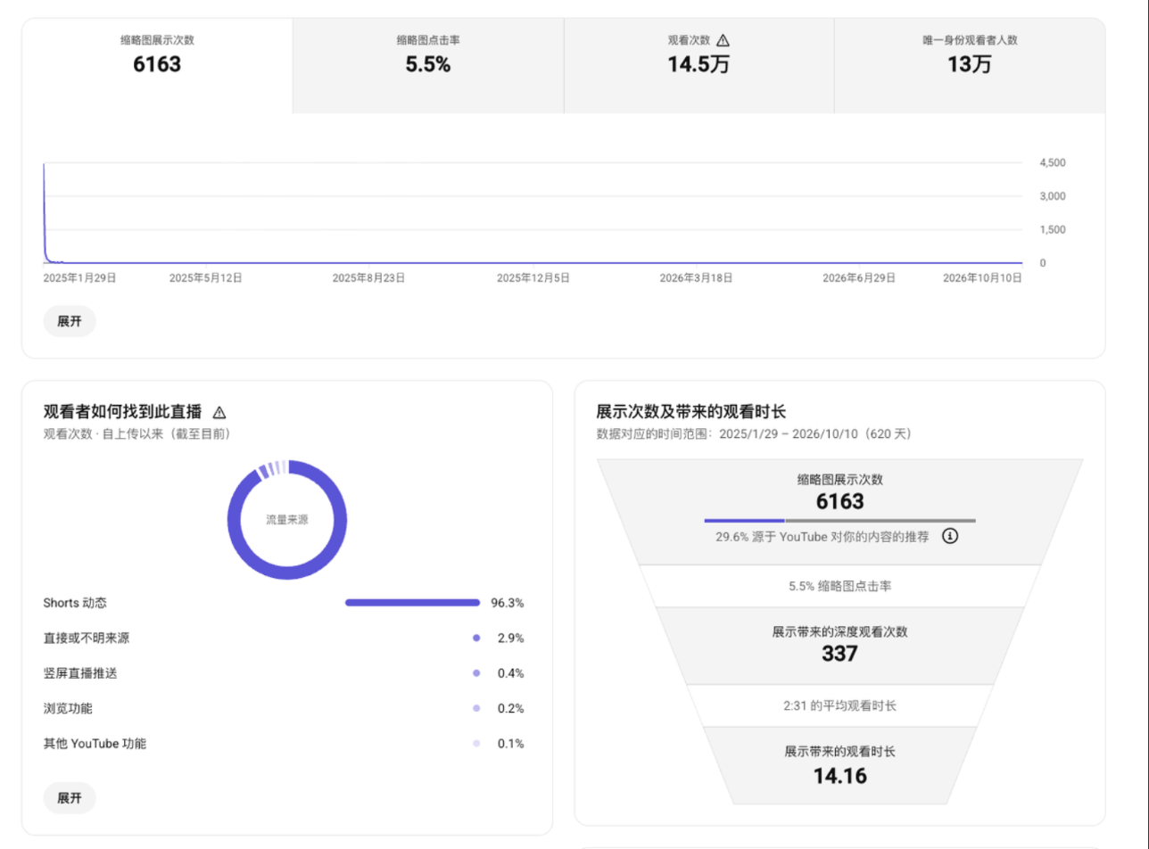Select the 缩略图展示次数 tab
1149x849 pixels.
tap(157, 66)
